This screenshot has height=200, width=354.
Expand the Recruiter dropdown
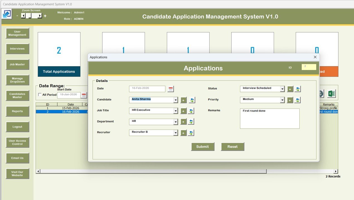coord(176,133)
